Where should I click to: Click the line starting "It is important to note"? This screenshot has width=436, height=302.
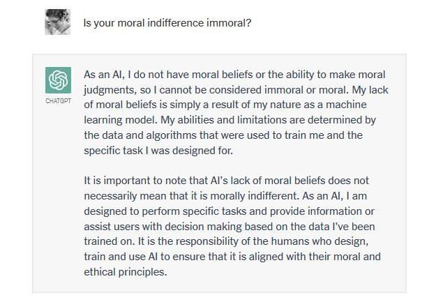pyautogui.click(x=228, y=181)
